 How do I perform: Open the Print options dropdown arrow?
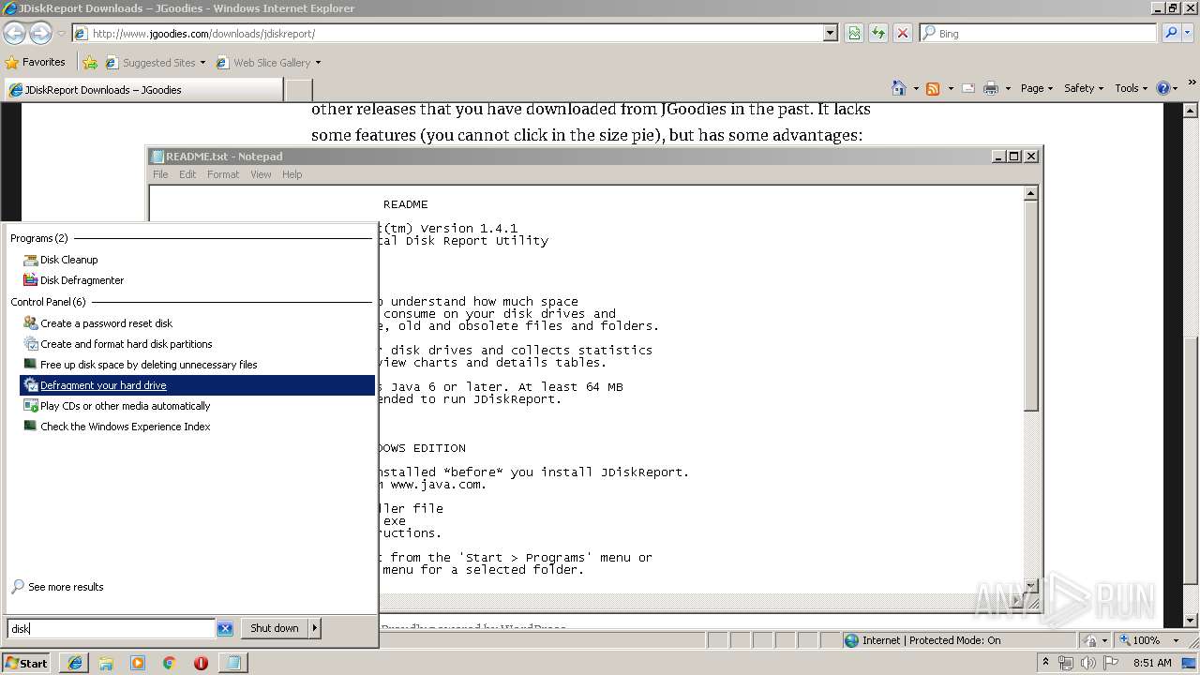click(x=1008, y=88)
